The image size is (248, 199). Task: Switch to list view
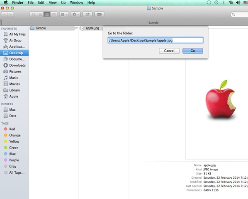40,15
